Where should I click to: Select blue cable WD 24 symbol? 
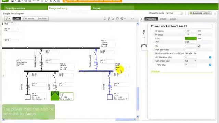click(x=109, y=87)
